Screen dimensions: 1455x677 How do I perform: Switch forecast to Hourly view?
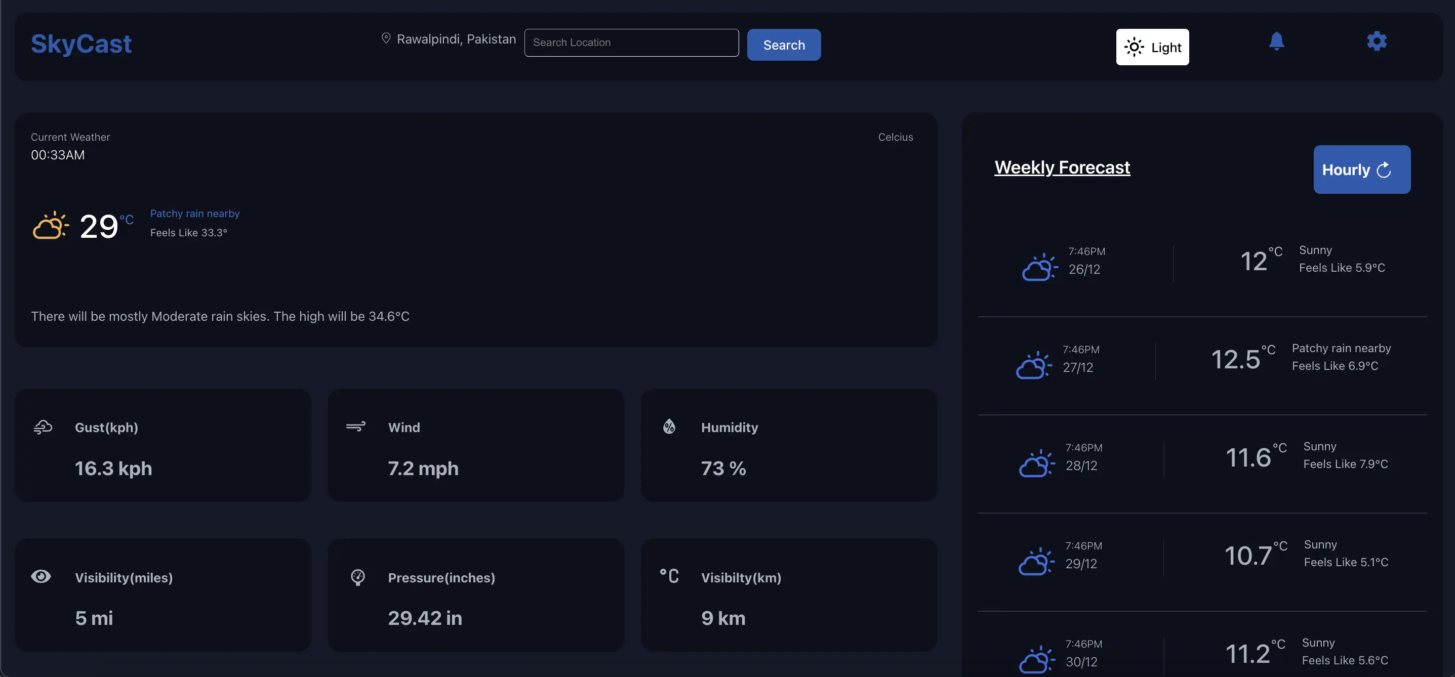[1361, 170]
